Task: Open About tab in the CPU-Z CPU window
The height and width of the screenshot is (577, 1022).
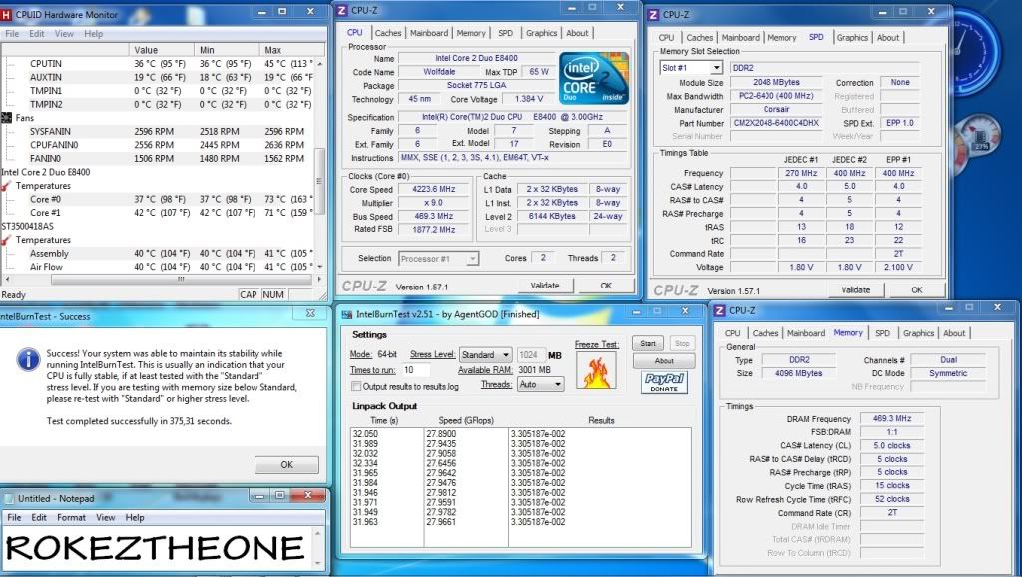Action: coord(577,33)
